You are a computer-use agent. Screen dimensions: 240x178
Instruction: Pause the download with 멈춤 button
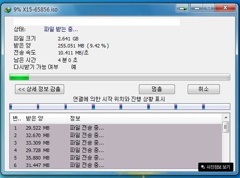[x=157, y=89]
